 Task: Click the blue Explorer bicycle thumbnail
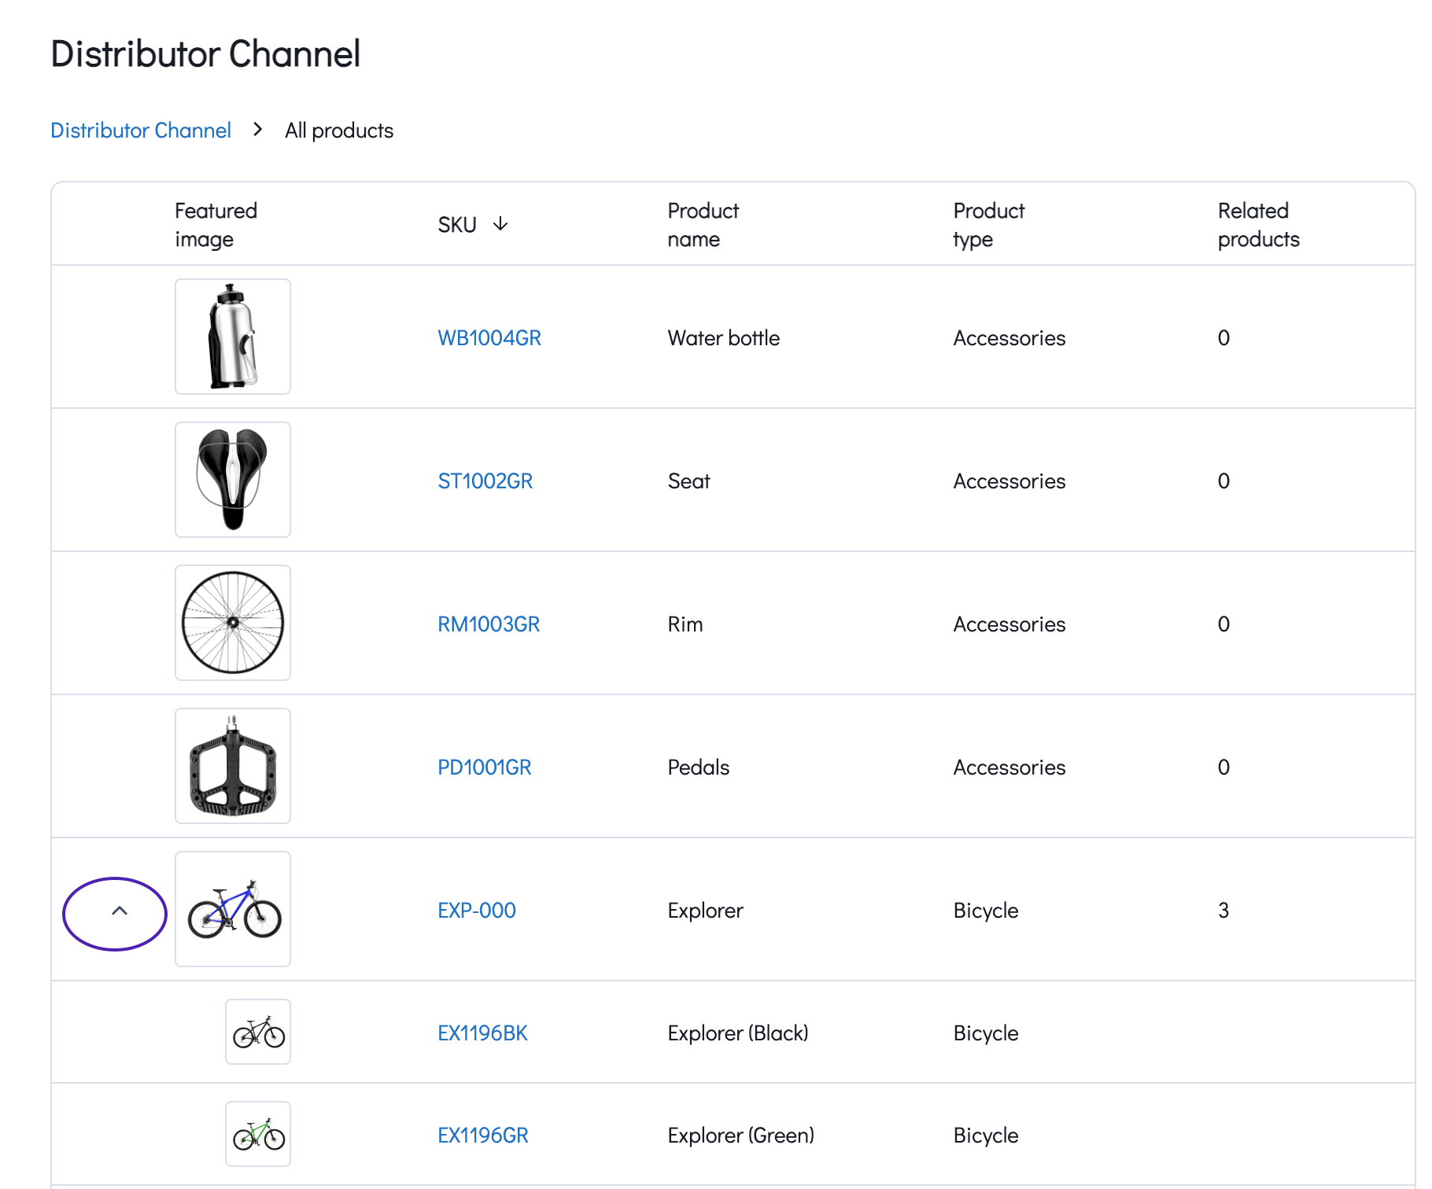click(x=233, y=909)
